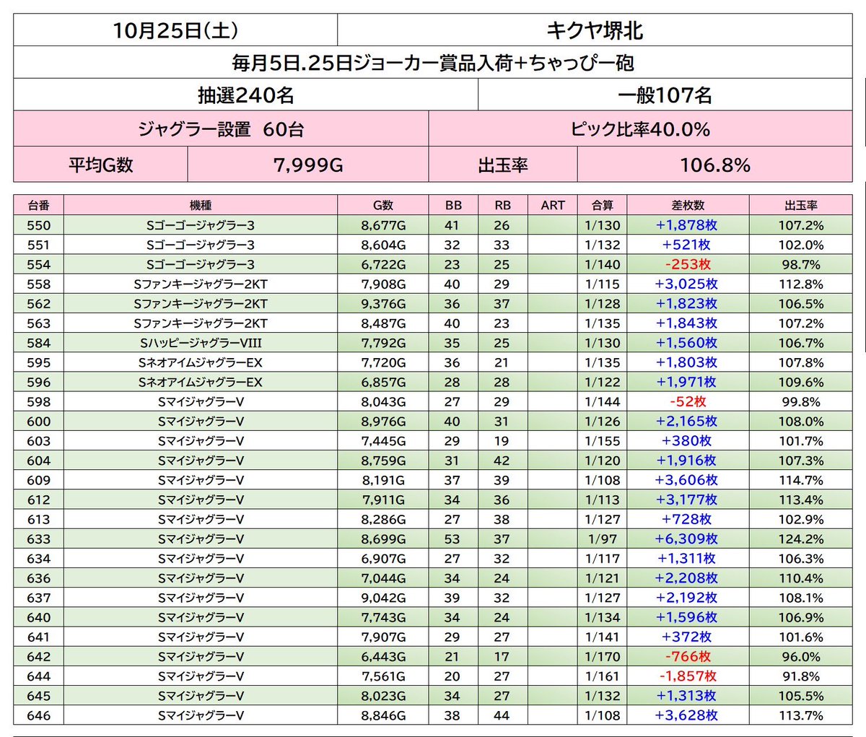Click 1/170 in row 642
The image size is (866, 737).
coord(602,657)
